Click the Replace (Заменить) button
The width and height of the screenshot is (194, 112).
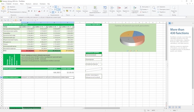tap(161, 7)
